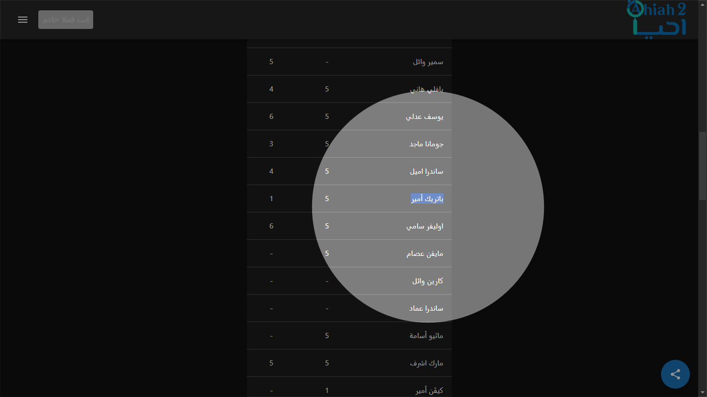Select the name ماثيو أسامة

(x=426, y=336)
